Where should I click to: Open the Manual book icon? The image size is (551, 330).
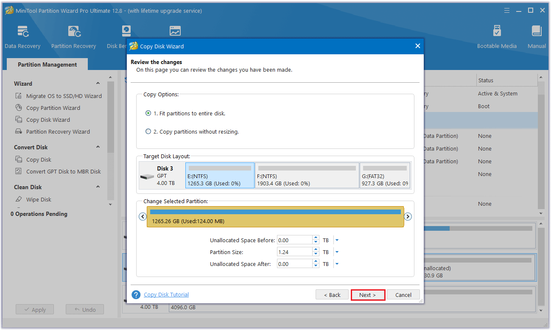(x=537, y=37)
